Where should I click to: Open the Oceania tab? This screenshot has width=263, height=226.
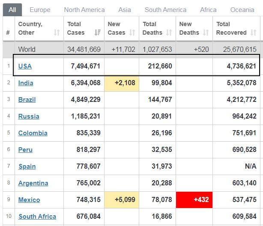point(242,9)
